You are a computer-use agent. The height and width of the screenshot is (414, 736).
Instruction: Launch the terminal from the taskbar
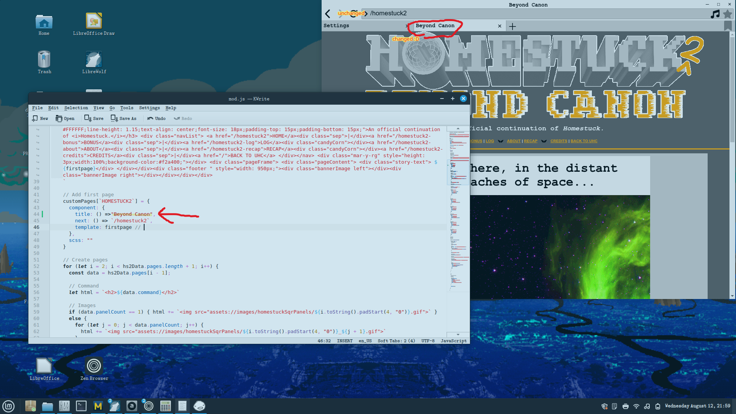tap(81, 406)
